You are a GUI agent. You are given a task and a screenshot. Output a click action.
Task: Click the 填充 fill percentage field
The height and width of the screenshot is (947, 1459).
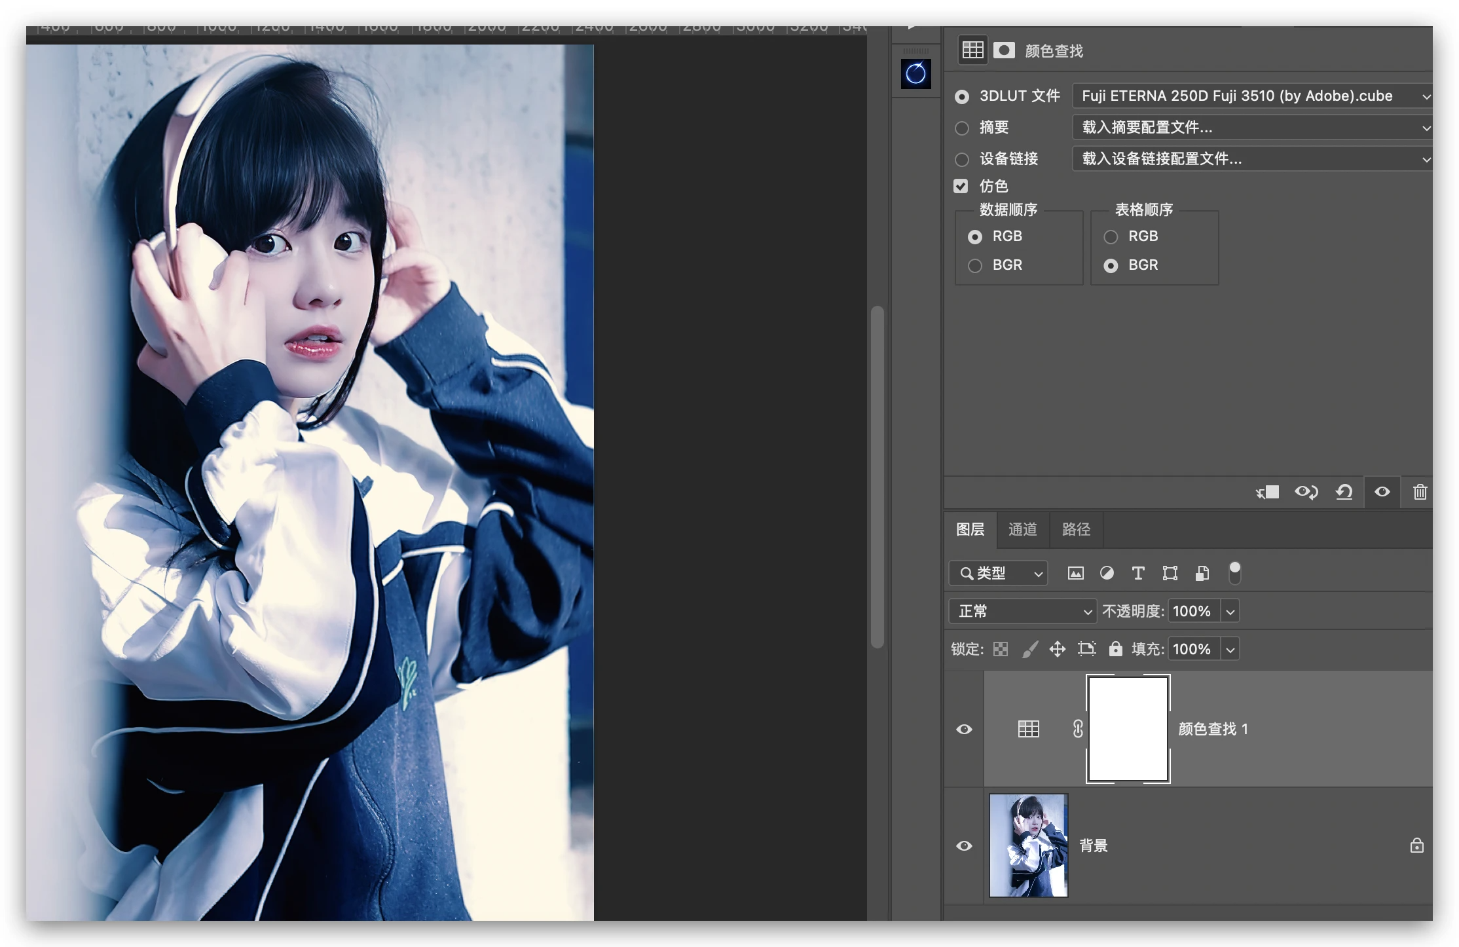(x=1192, y=649)
